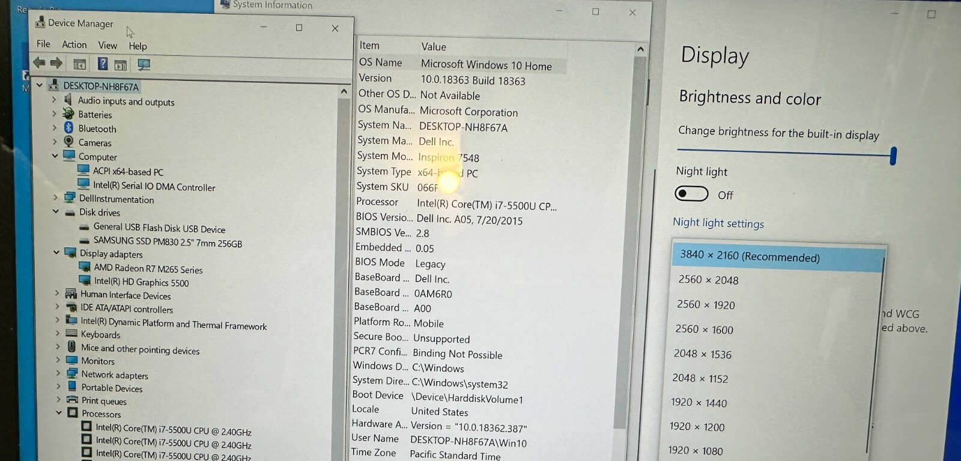Click the Batteries category icon
This screenshot has width=961, height=461.
pos(69,113)
